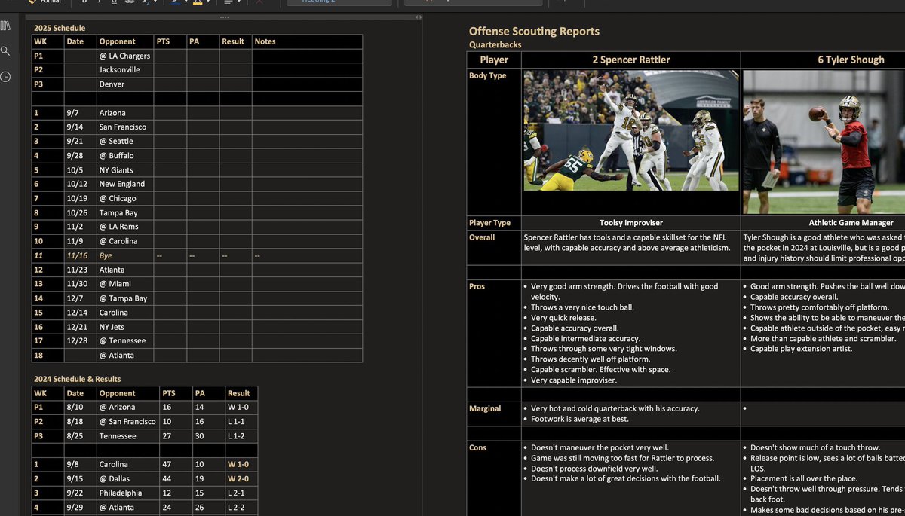This screenshot has height=516, width=905.
Task: Click the 'L 2-1' result cell
Action: coord(238,493)
